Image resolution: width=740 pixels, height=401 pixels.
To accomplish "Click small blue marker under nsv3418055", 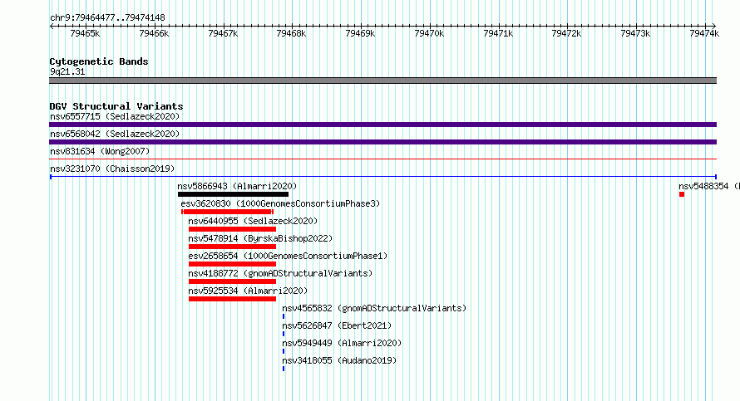I will pos(284,369).
